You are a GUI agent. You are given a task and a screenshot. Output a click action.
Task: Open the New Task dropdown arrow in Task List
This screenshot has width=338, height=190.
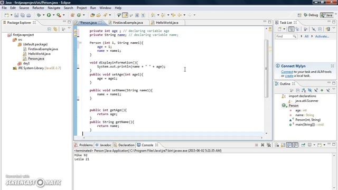[x=284, y=29]
